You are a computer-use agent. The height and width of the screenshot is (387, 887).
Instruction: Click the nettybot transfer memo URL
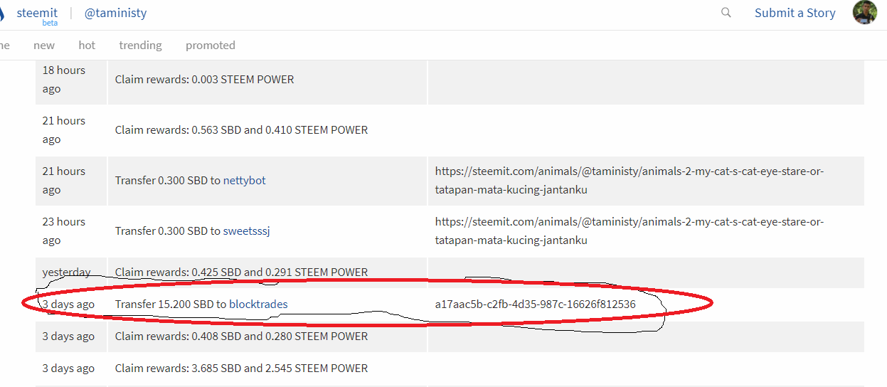tap(630, 181)
